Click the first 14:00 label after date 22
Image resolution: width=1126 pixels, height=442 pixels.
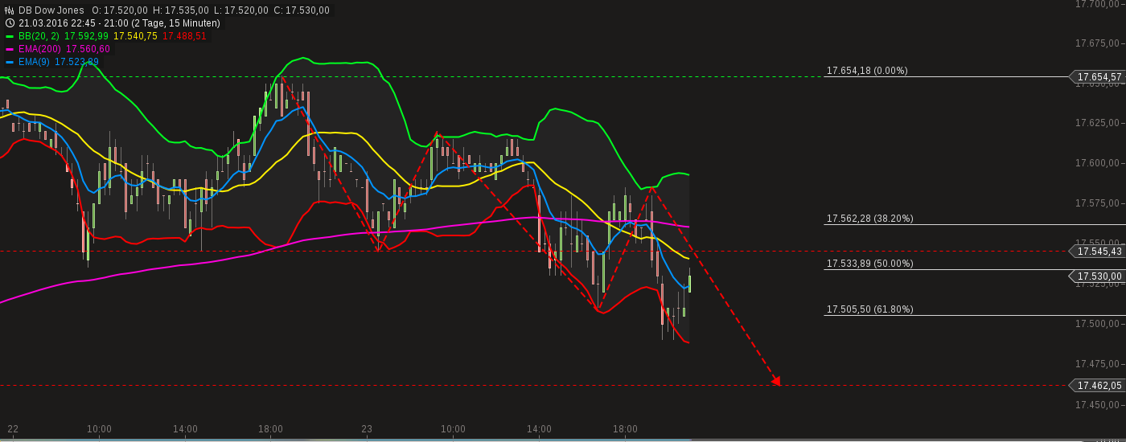[x=185, y=429]
